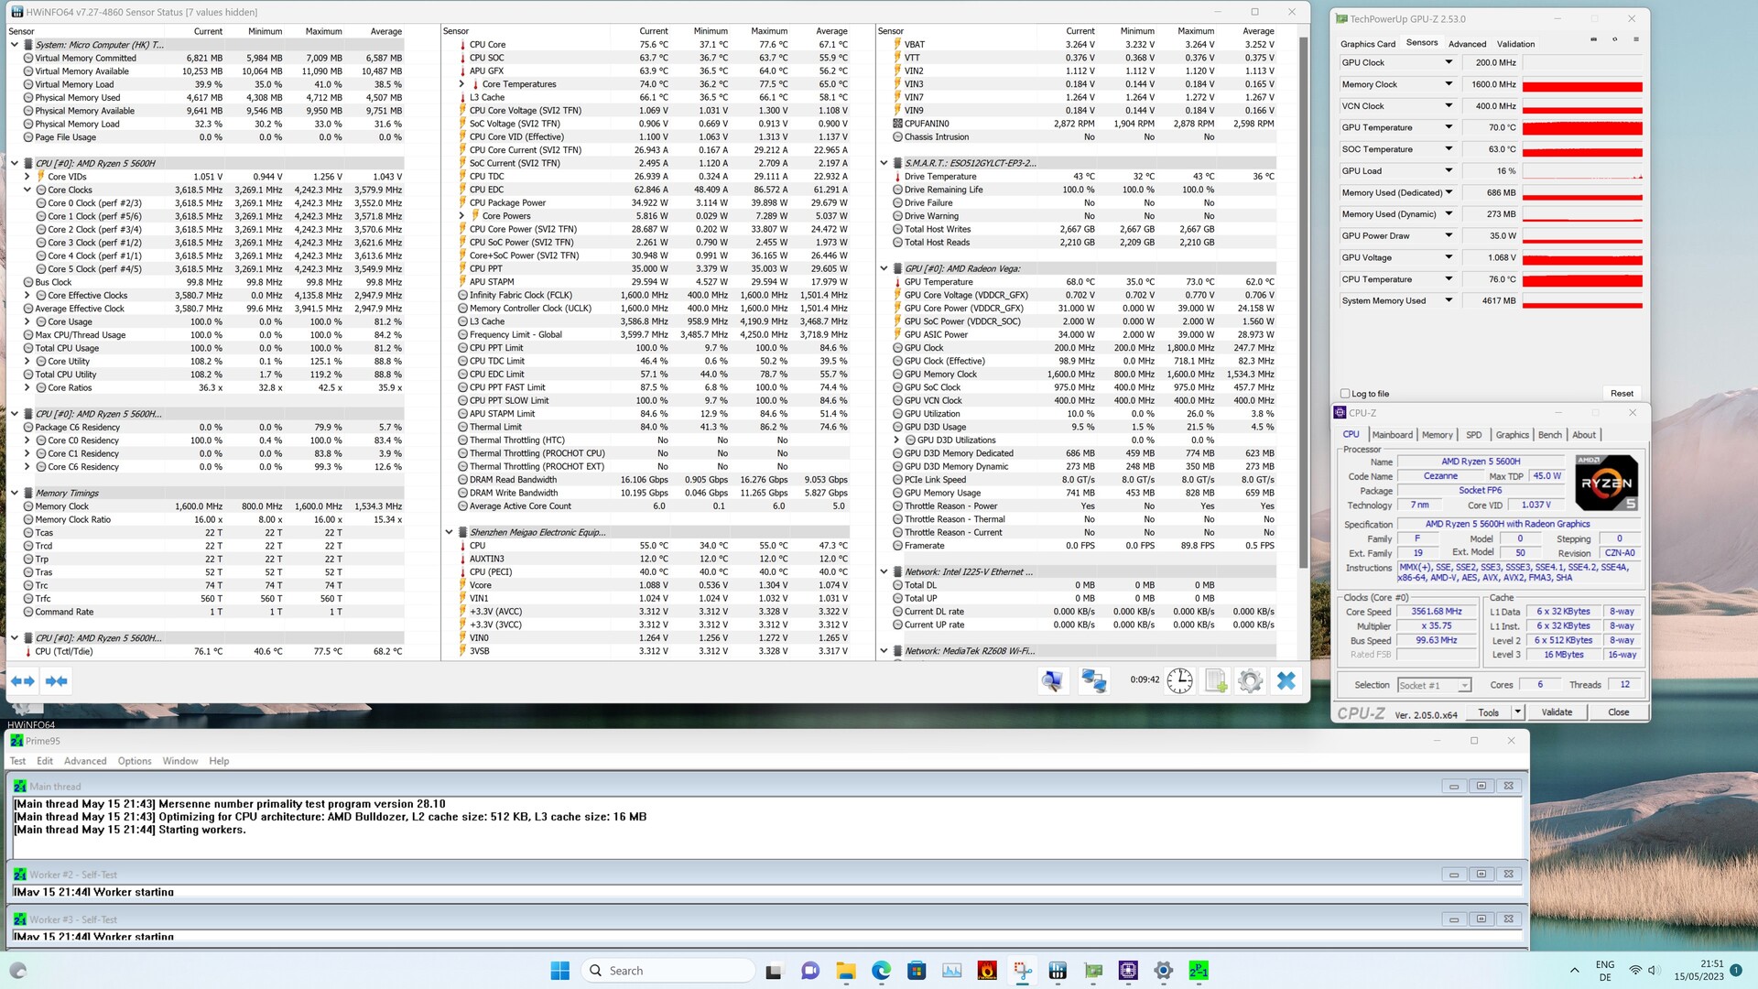Viewport: 1758px width, 989px height.
Task: Open Memory Clock sensor dropdown in GPU-Z
Action: [x=1449, y=84]
